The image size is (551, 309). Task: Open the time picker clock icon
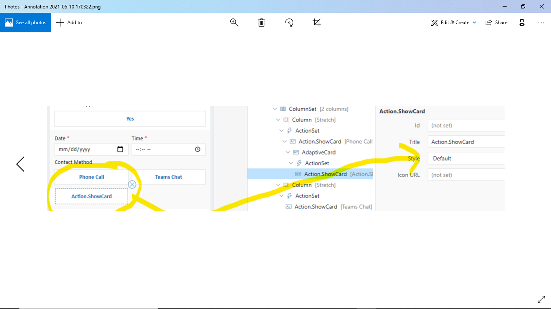197,149
